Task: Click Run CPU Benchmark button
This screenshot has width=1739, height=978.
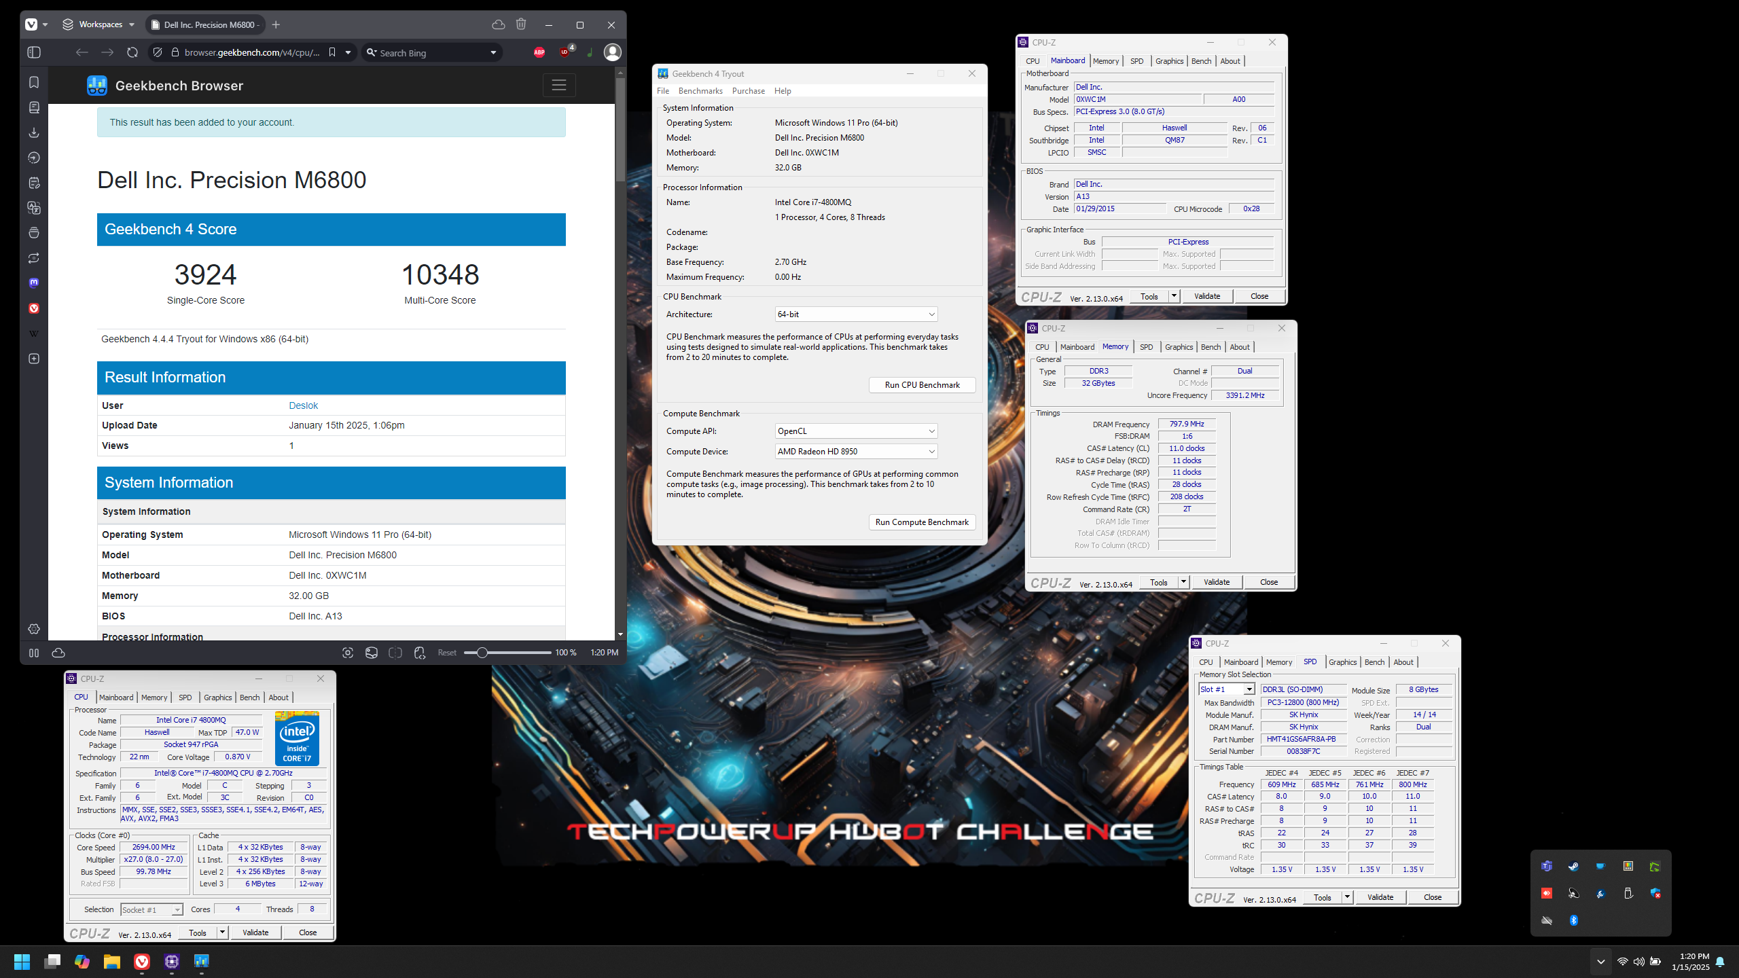Action: [x=922, y=385]
